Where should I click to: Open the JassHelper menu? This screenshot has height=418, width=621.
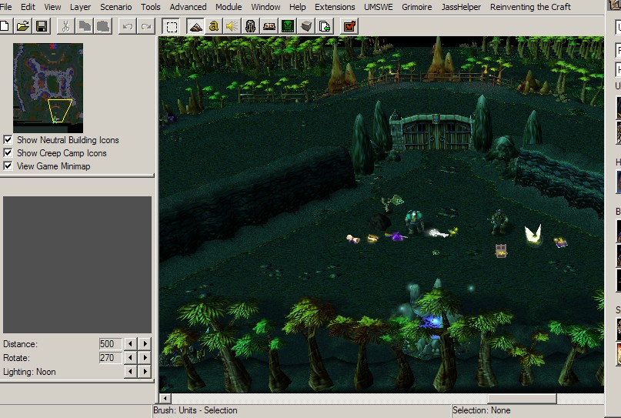pyautogui.click(x=461, y=7)
